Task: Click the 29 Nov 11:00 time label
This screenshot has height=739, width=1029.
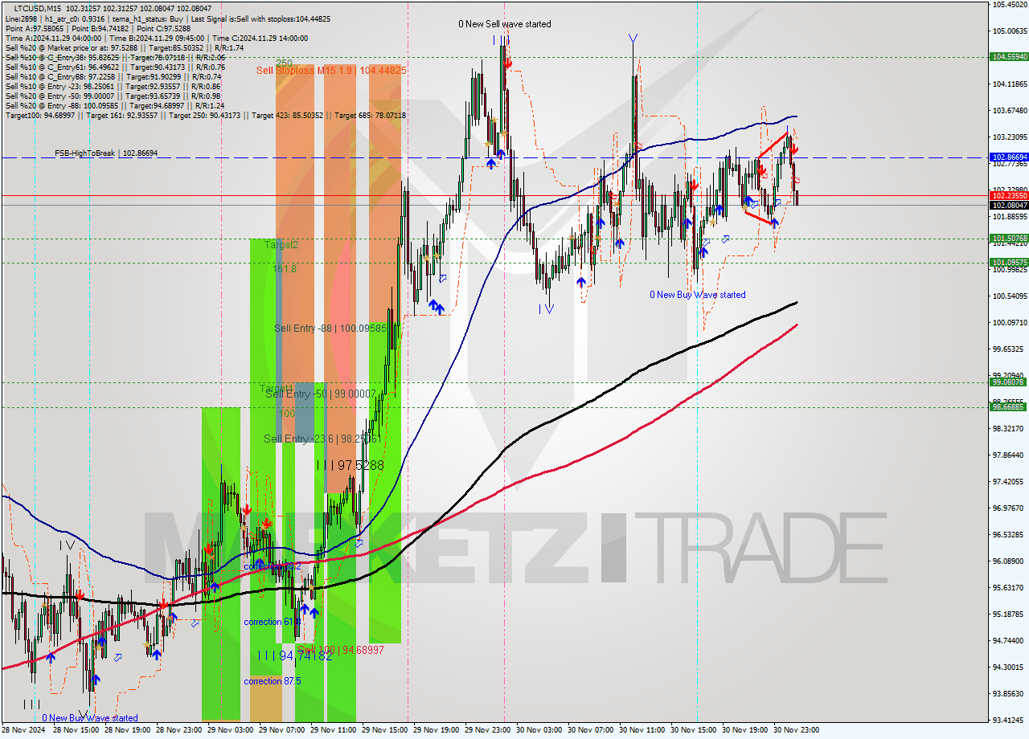Action: click(x=334, y=730)
